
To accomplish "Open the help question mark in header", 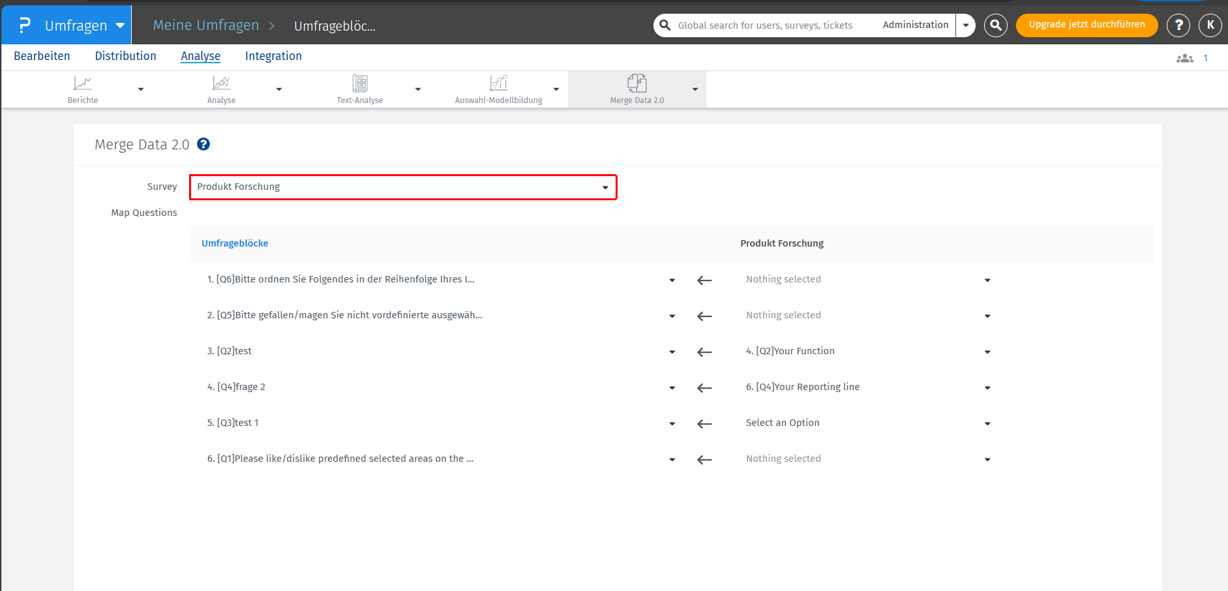I will click(1178, 25).
